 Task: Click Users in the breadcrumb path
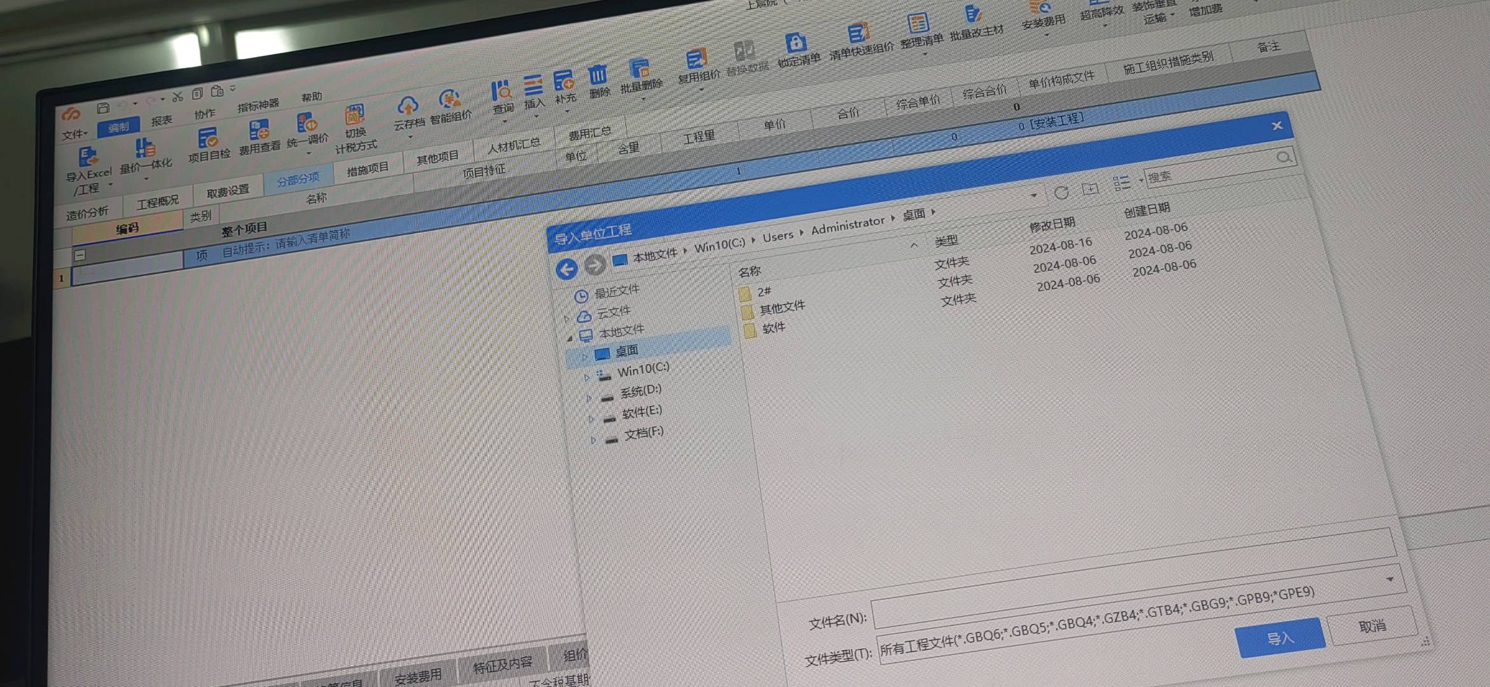point(778,236)
